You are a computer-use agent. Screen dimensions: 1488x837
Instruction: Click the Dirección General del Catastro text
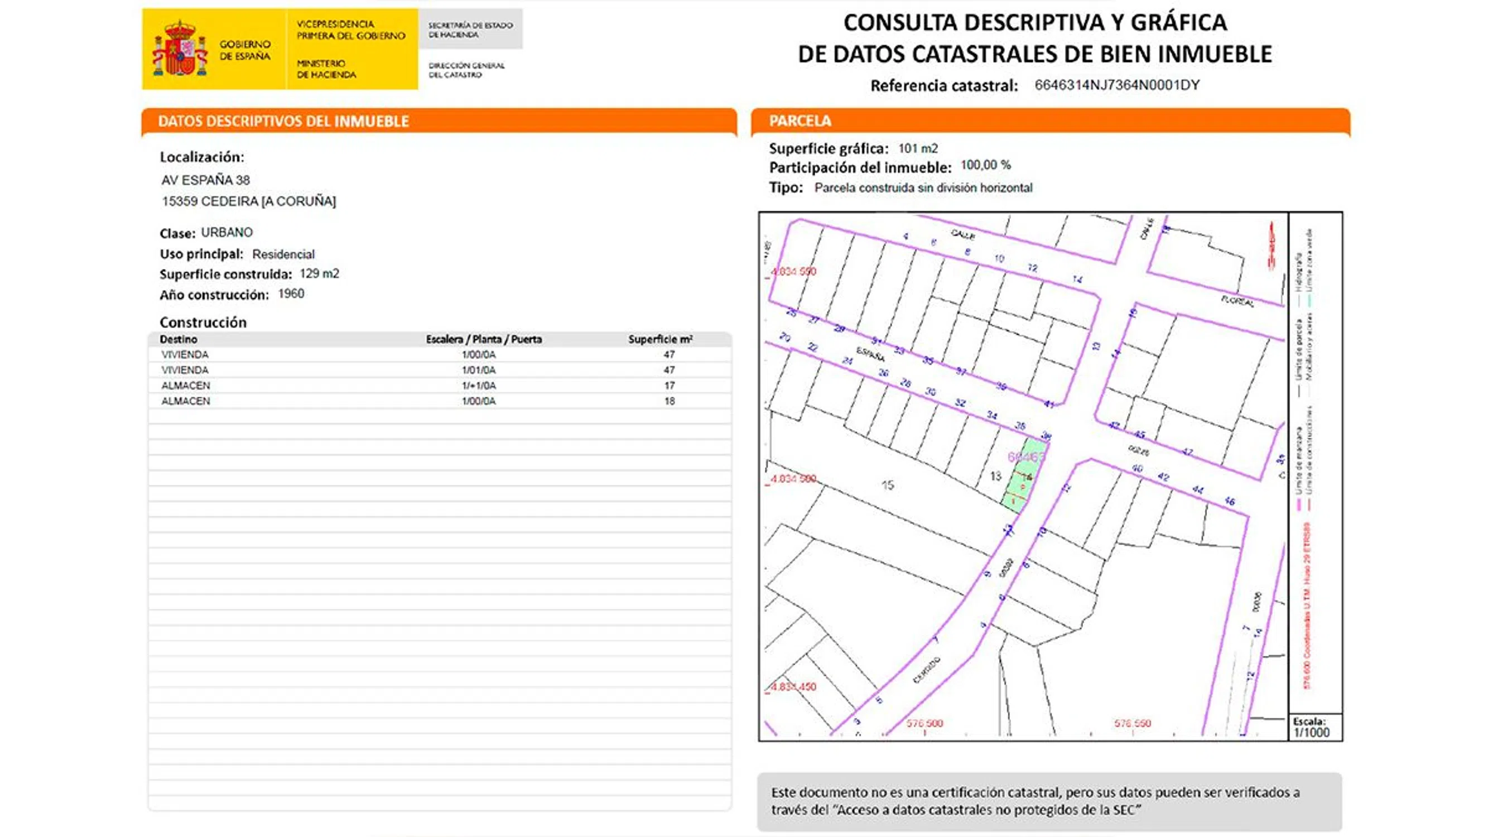(x=466, y=70)
